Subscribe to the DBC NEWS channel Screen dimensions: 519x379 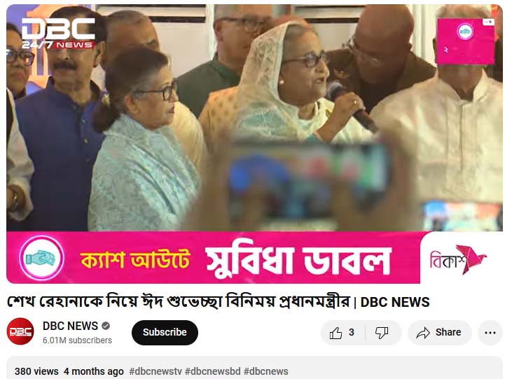coord(165,332)
